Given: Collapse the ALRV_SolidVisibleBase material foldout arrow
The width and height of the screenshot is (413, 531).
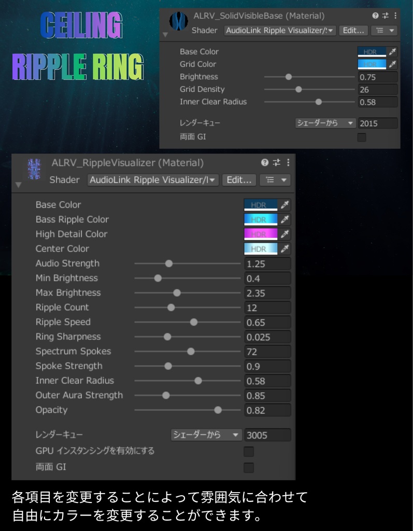Looking at the screenshot, I should pos(165,35).
